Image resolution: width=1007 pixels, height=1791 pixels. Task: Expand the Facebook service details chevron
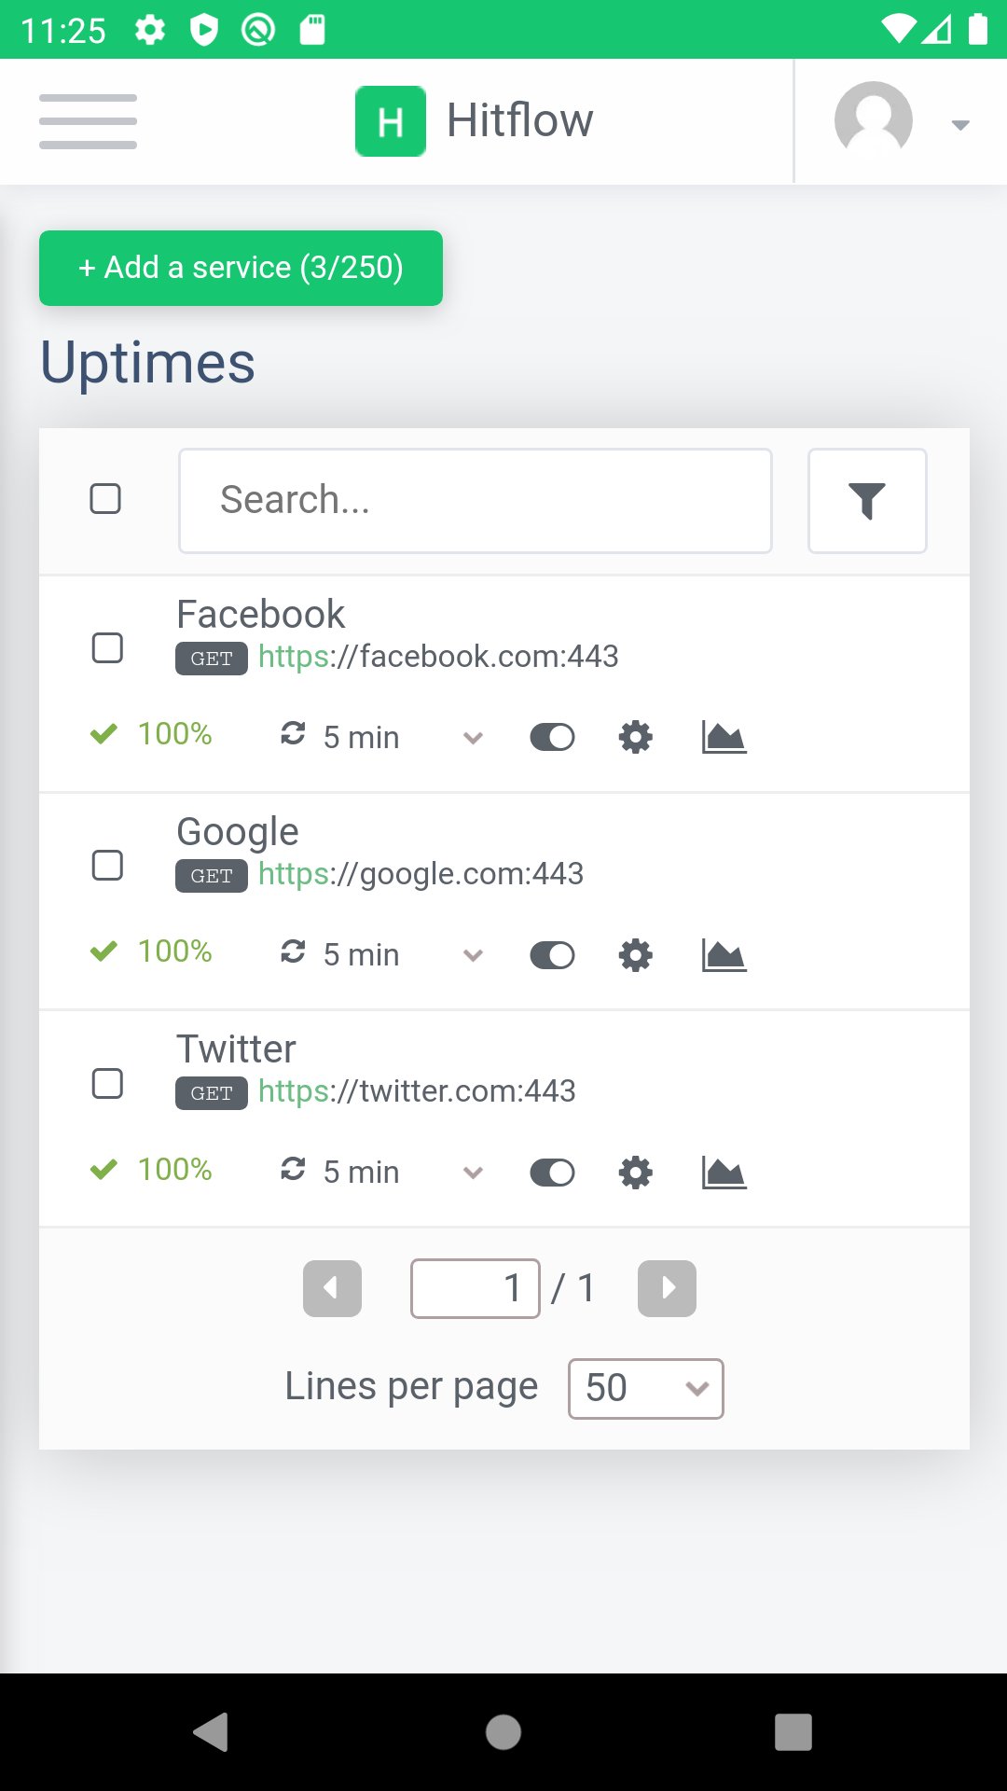(x=473, y=738)
